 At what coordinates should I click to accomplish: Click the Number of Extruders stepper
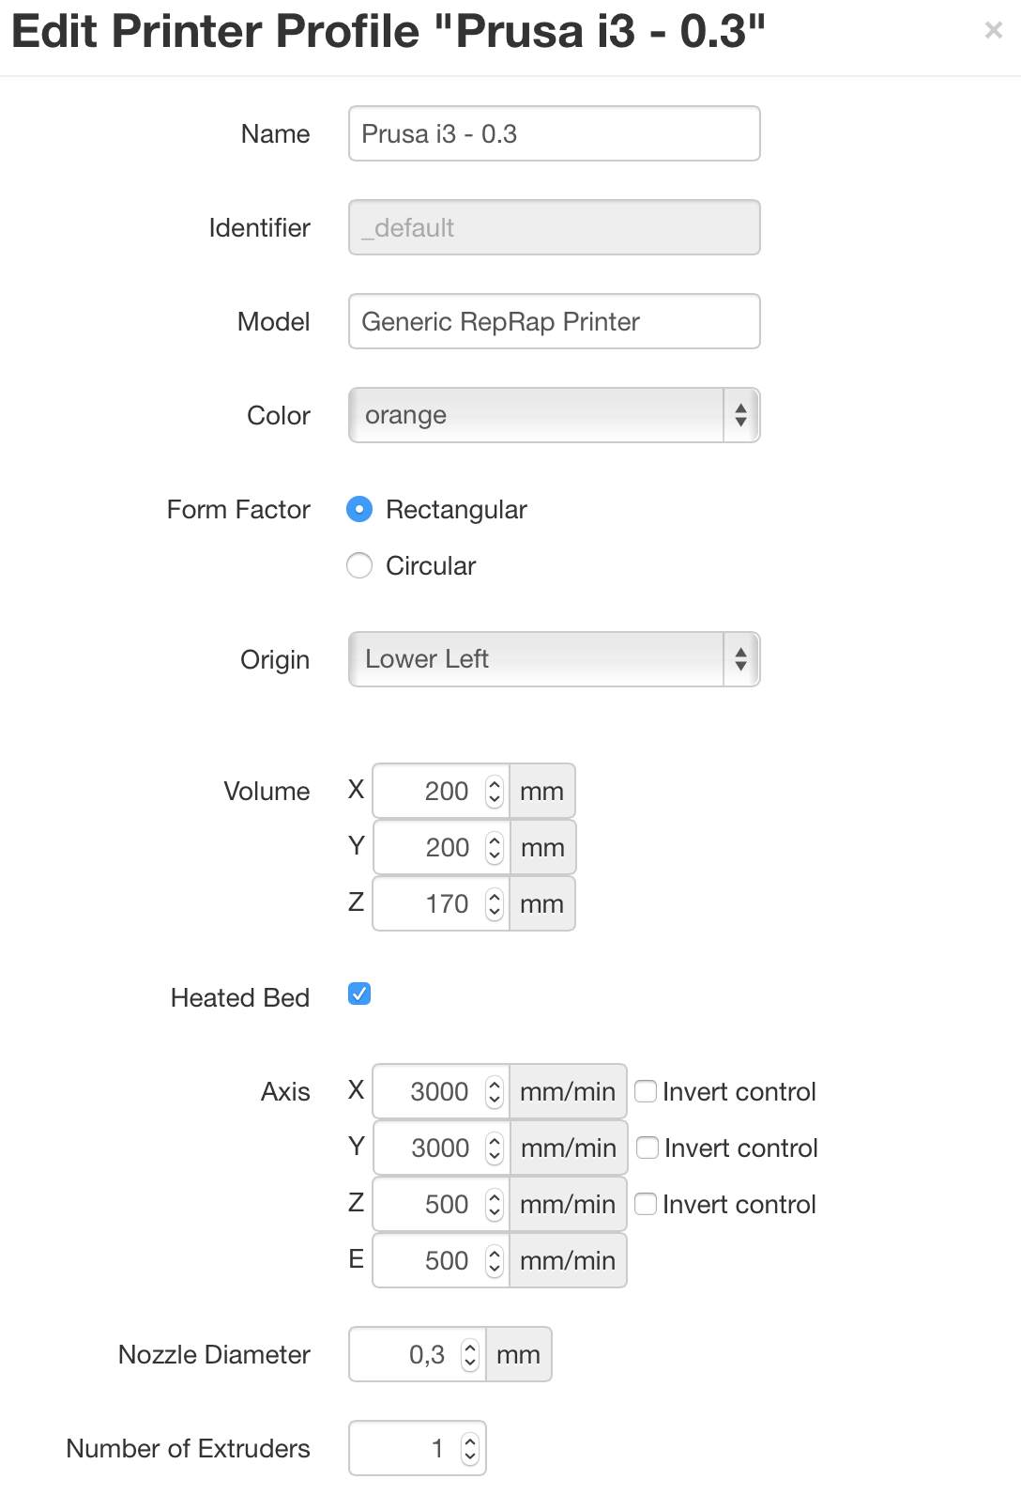[x=470, y=1448]
